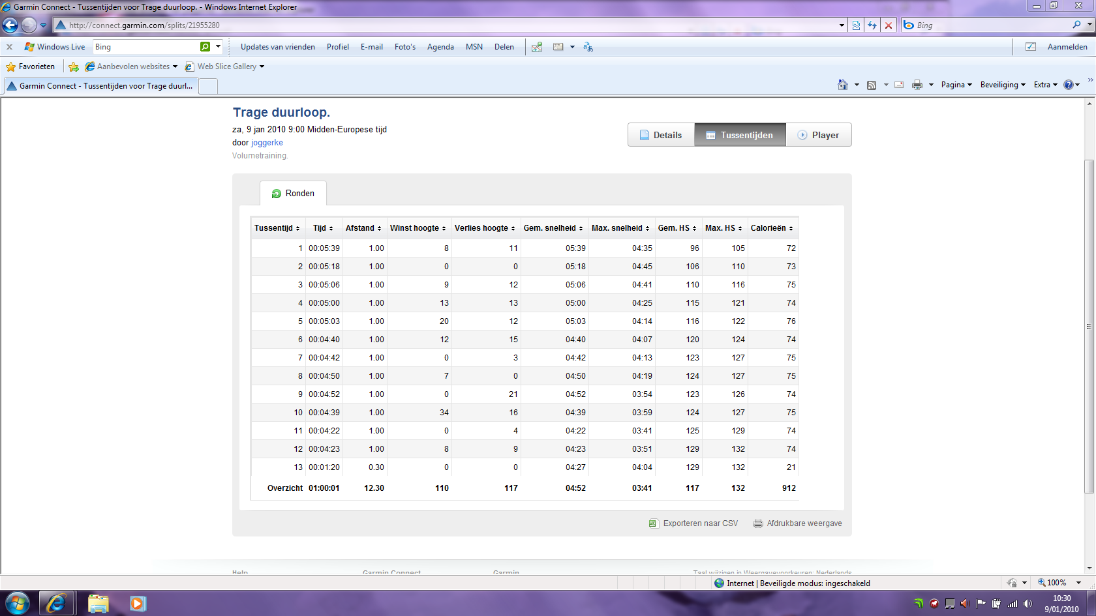Click the Windows Live share blog icon
The height and width of the screenshot is (616, 1096).
537,47
